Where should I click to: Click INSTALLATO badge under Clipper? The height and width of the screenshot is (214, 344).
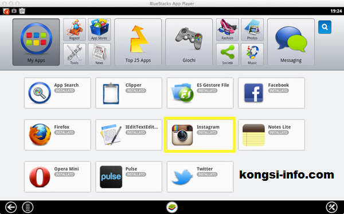tap(136, 90)
